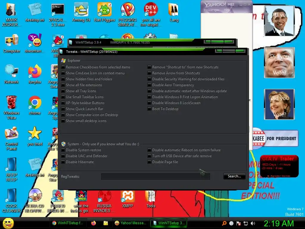This screenshot has height=229, width=305.
Task: Launch the Bad Piggies desktop shortcut
Action: coord(105,13)
